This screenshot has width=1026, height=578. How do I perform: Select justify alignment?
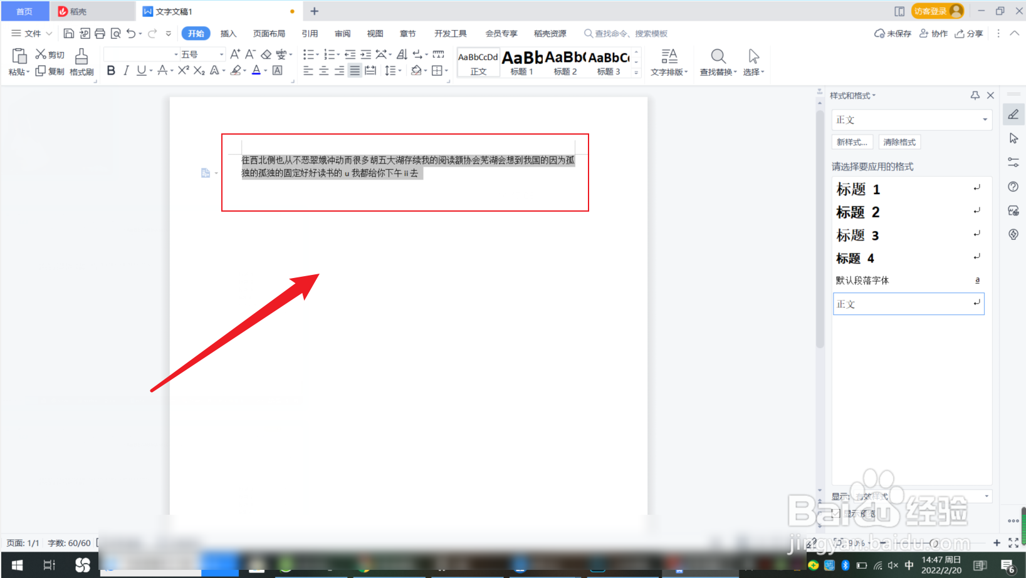(355, 71)
